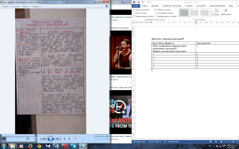Open Firefox from the taskbar

point(30,146)
